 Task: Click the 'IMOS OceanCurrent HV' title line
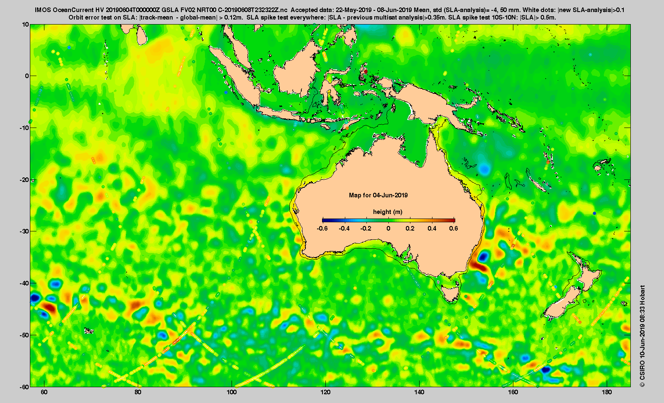330,10
